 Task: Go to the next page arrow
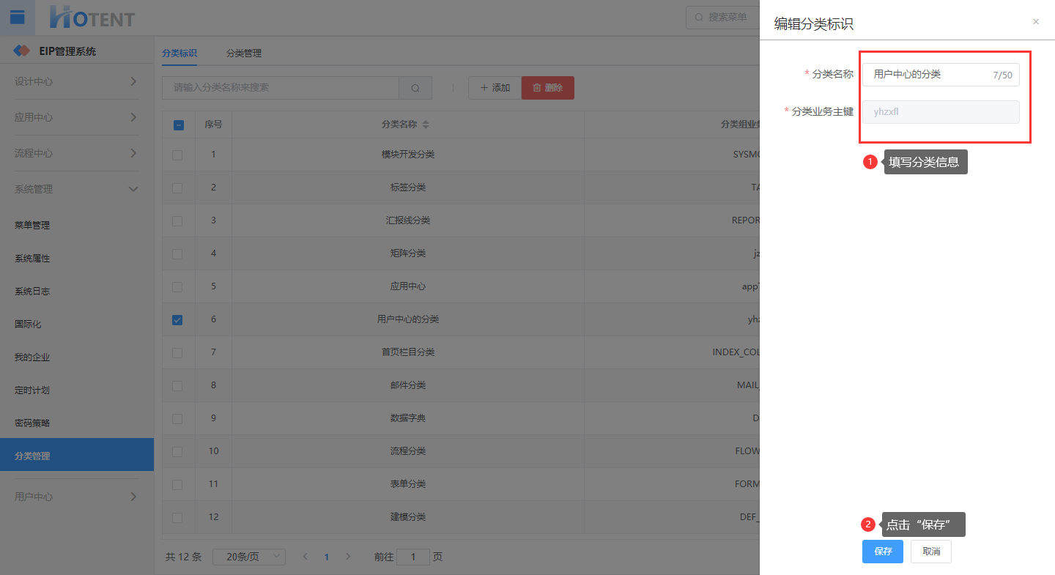tap(348, 557)
